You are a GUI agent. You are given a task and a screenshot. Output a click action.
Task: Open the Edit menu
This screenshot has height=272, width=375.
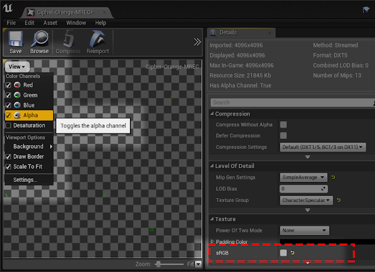click(x=29, y=23)
